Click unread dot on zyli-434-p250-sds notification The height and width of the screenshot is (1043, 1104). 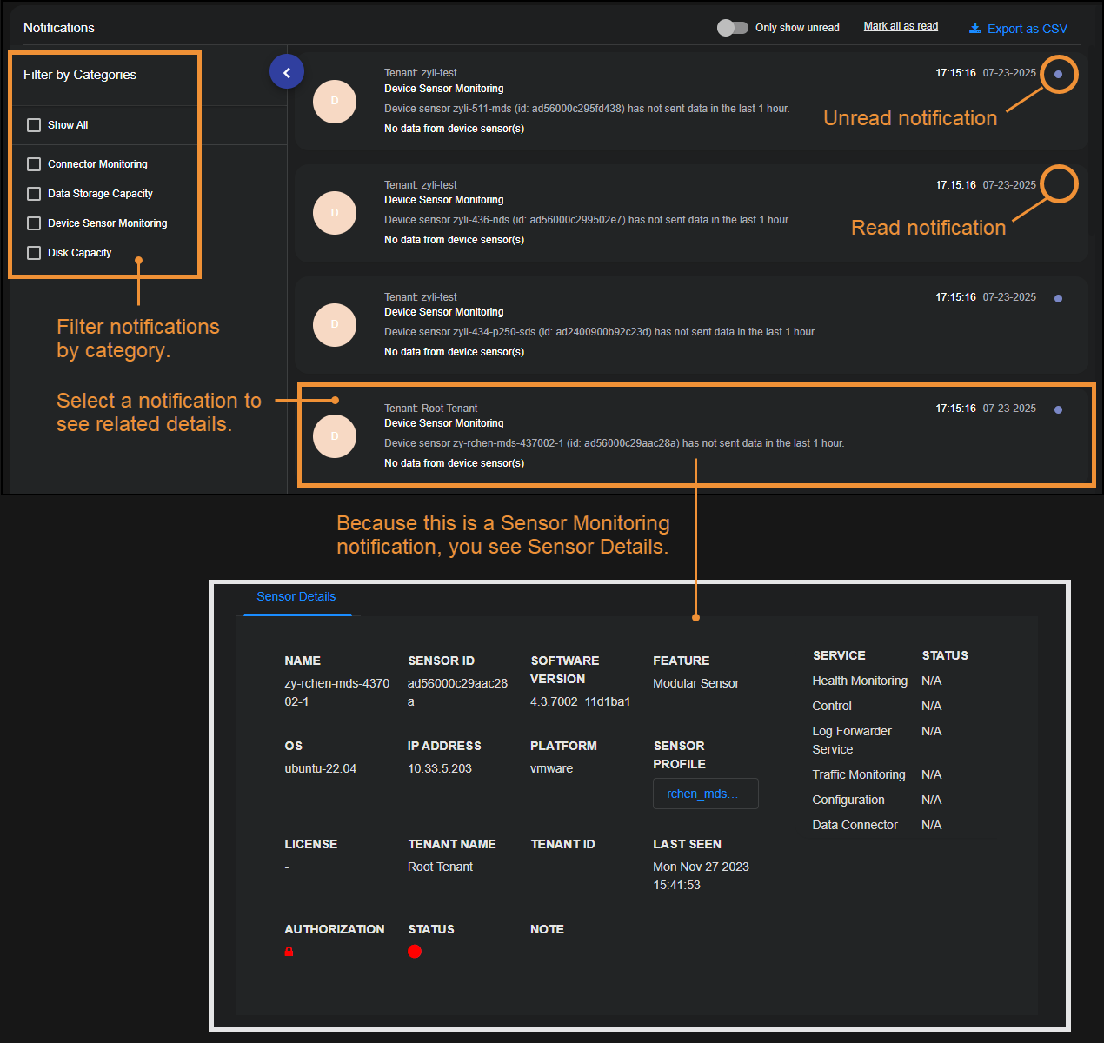tap(1058, 299)
